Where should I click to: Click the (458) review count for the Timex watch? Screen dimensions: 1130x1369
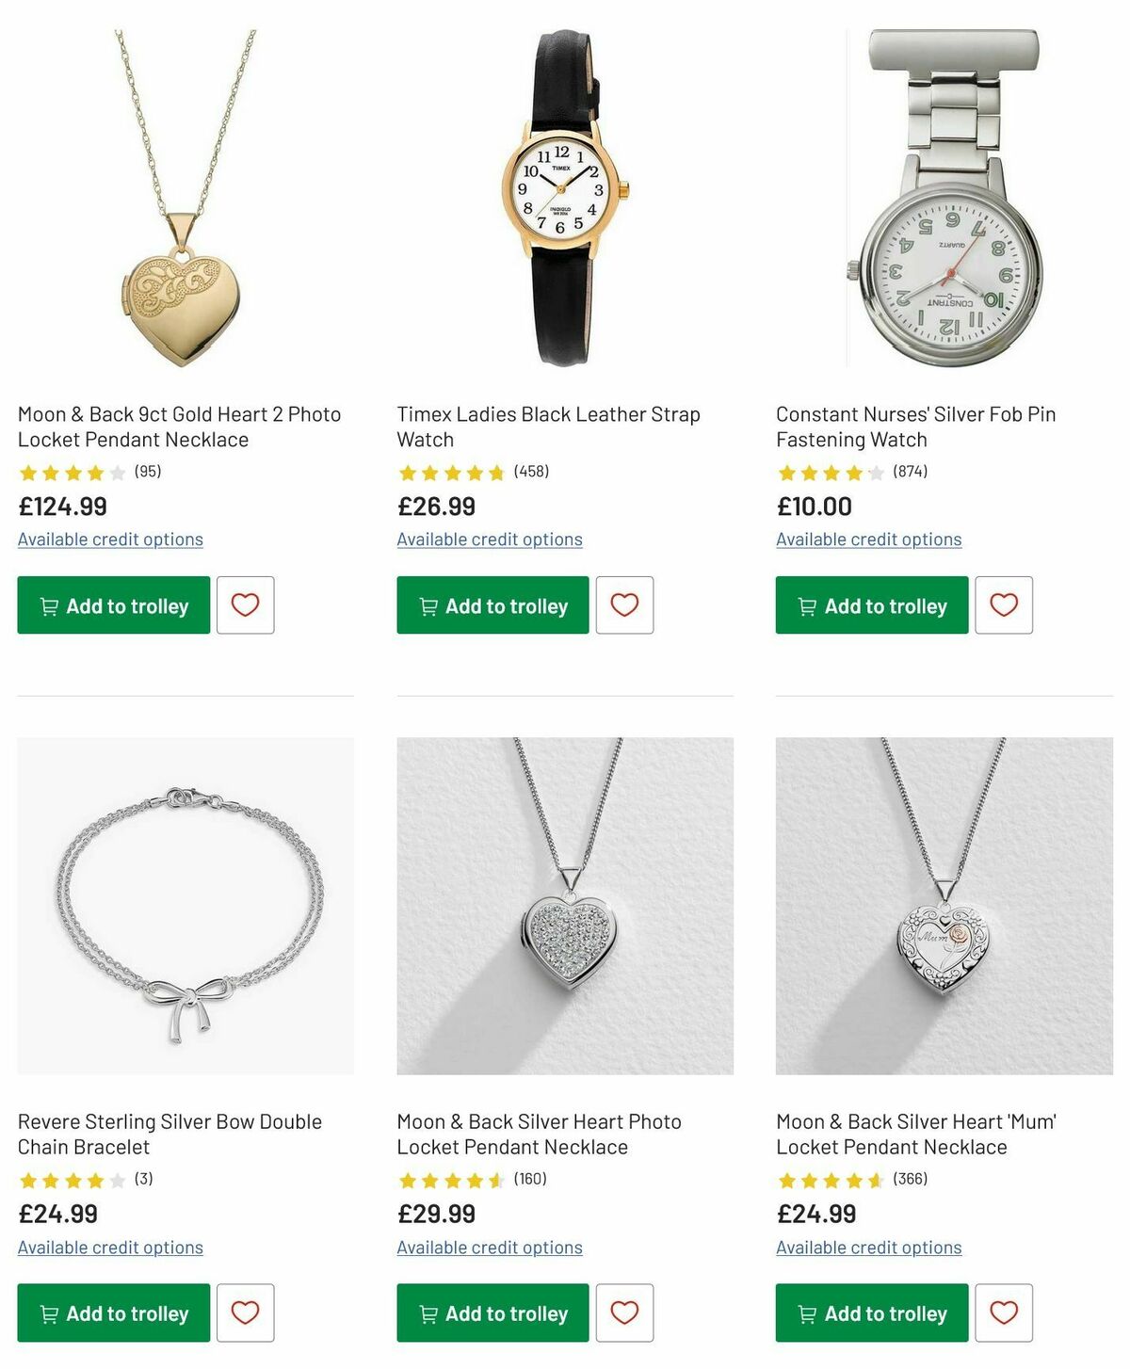point(531,472)
